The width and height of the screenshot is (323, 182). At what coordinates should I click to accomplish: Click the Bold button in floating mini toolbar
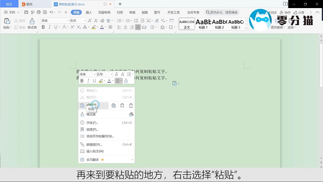(82, 81)
